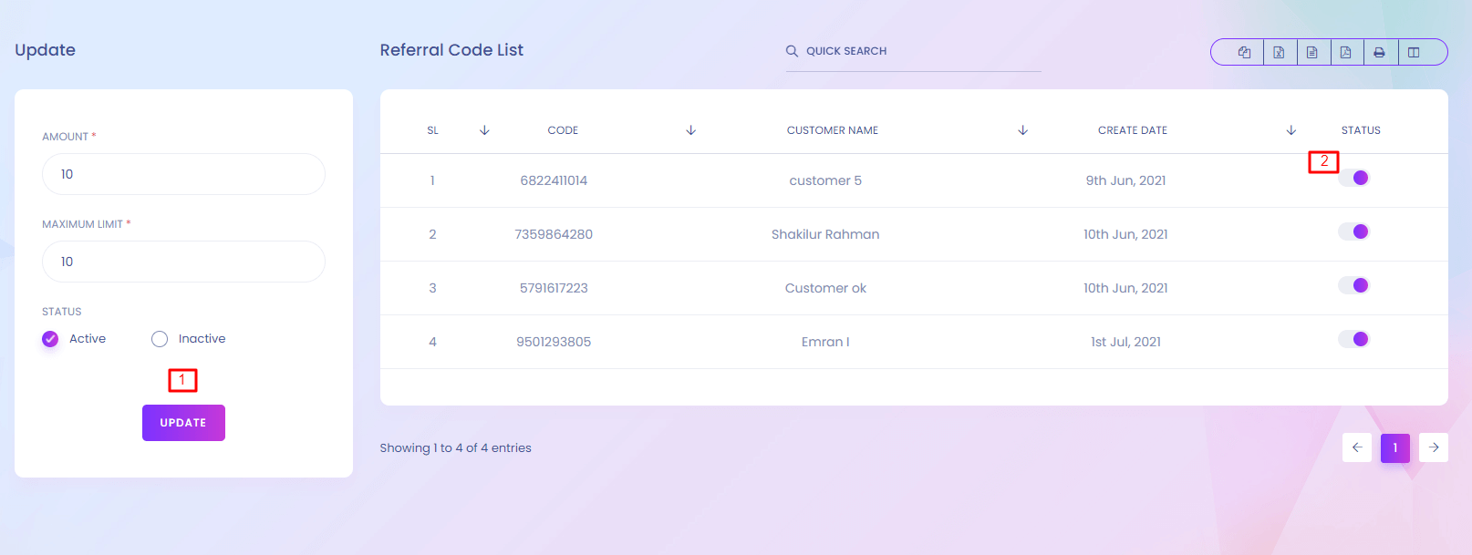Disable status switch for Emran I
The width and height of the screenshot is (1472, 555).
click(x=1353, y=339)
